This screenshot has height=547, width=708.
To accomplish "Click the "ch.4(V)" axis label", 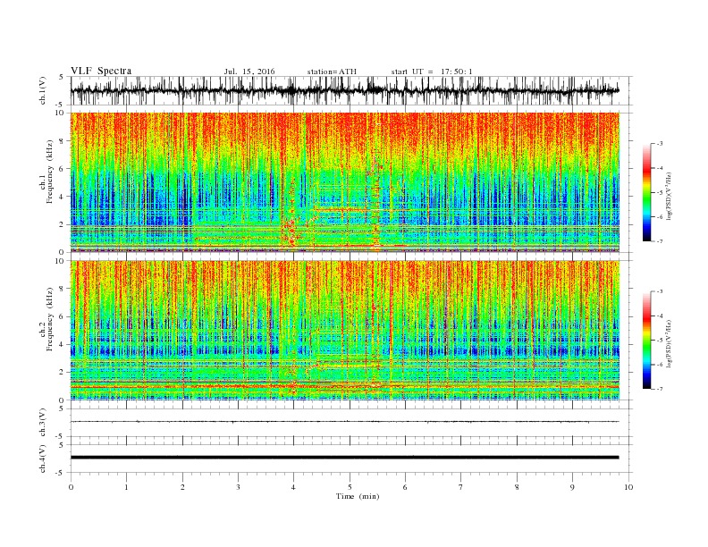I will [43, 459].
